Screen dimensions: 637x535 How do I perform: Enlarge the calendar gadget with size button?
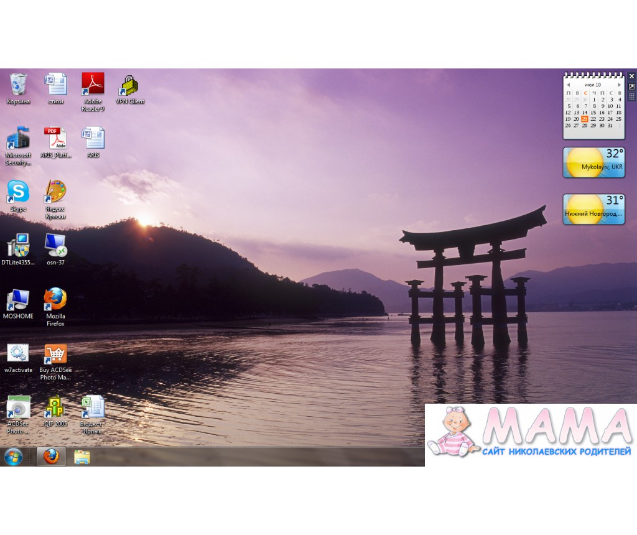point(631,86)
